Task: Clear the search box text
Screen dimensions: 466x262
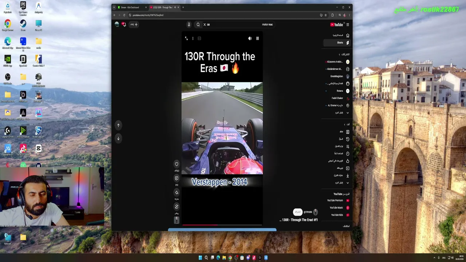Action: tap(205, 24)
